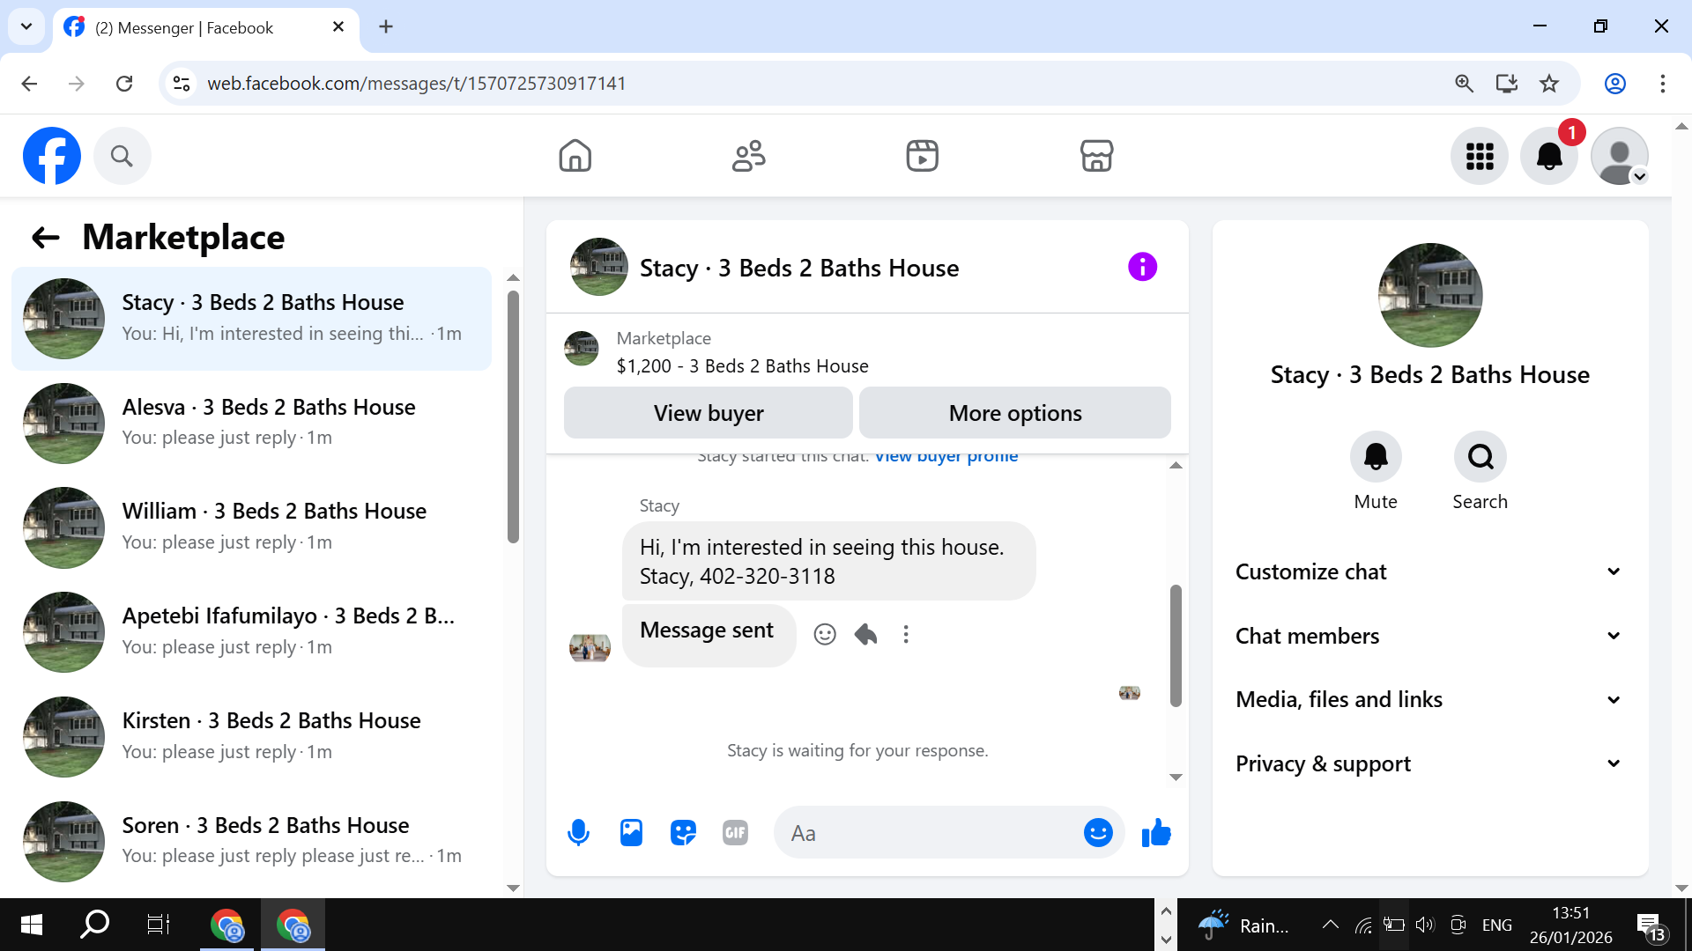
Task: Expand Customize chat section
Action: pyautogui.click(x=1429, y=571)
